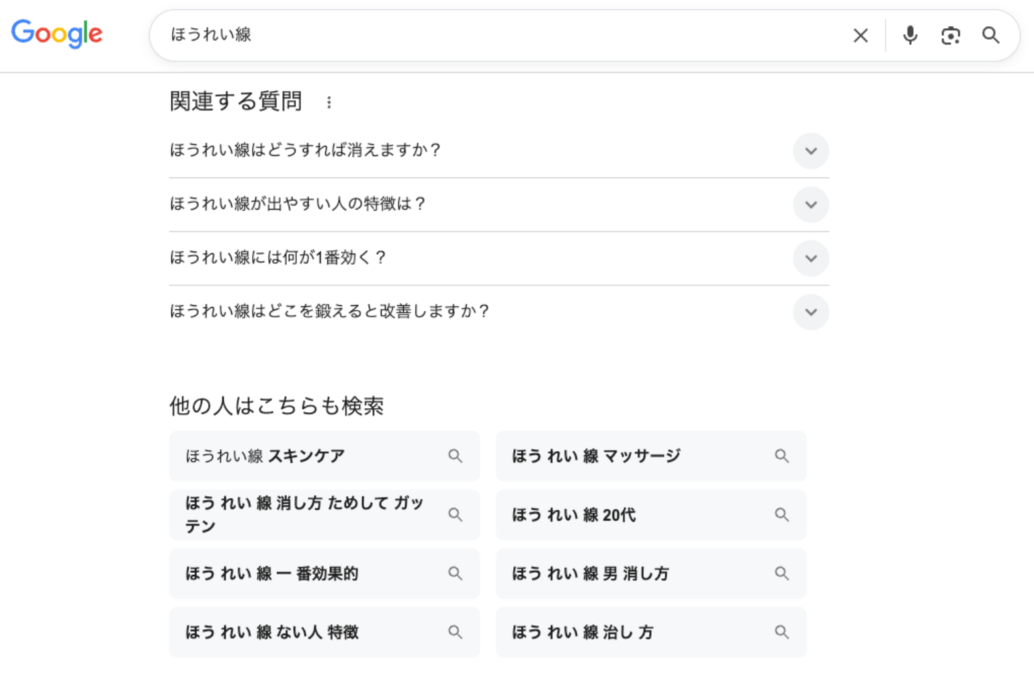Expand chevron for ほうれい線が出やすい人の特徴は？
This screenshot has width=1034, height=673.
pyautogui.click(x=811, y=205)
